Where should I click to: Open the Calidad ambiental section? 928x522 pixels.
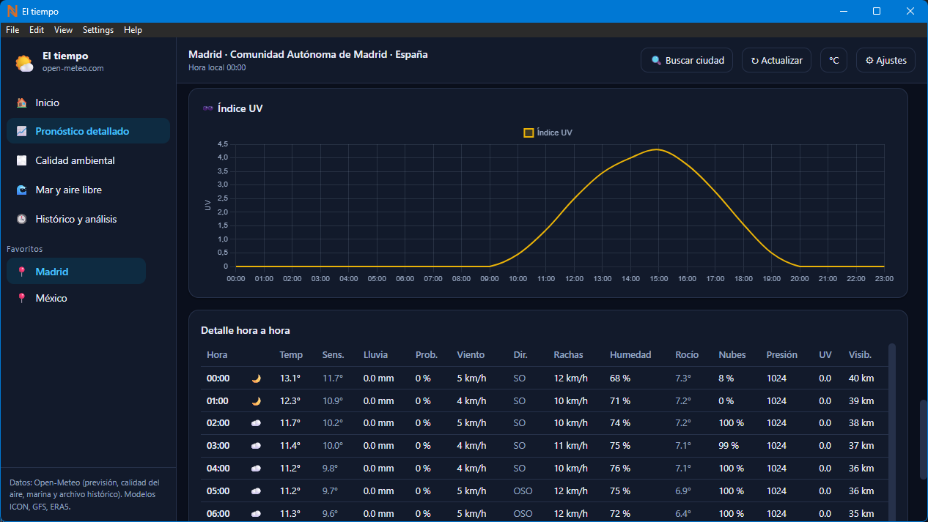tap(88, 160)
